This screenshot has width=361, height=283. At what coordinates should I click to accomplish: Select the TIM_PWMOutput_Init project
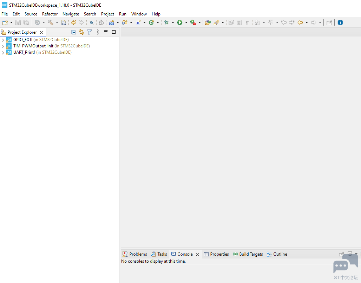(x=33, y=46)
